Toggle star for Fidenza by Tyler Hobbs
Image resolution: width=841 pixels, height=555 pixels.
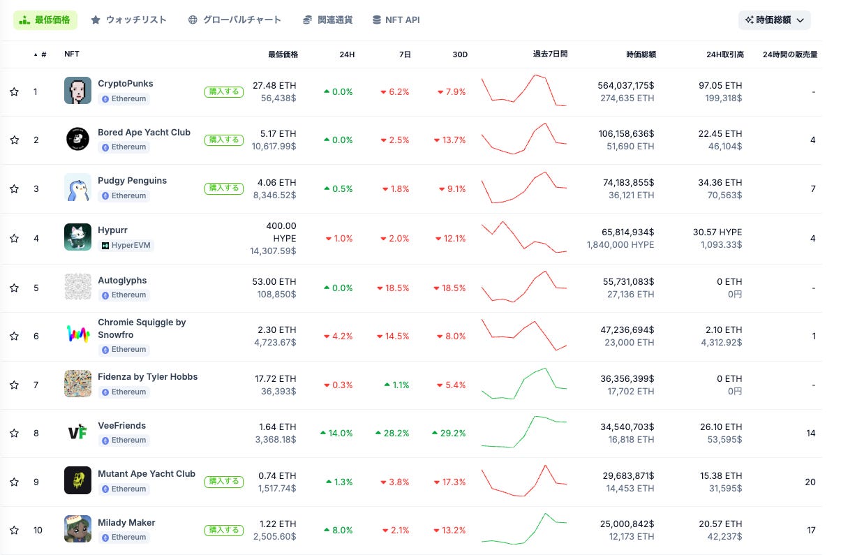(x=14, y=385)
